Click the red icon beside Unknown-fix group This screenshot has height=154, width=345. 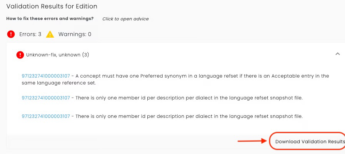(20, 55)
